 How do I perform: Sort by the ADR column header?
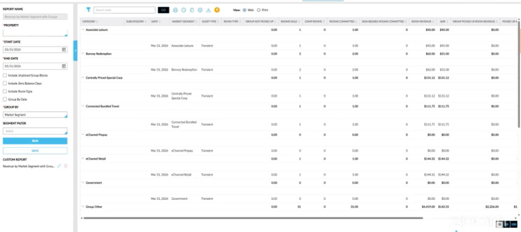coord(443,22)
